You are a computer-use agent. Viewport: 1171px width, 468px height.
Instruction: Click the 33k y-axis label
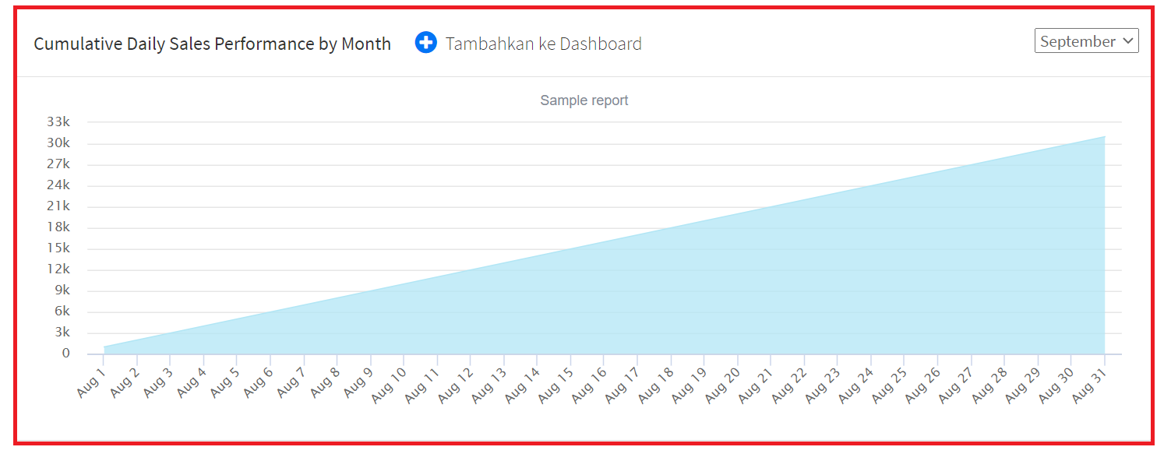pos(59,122)
